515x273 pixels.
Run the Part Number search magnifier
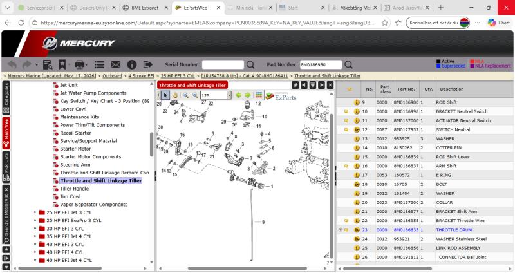348,65
